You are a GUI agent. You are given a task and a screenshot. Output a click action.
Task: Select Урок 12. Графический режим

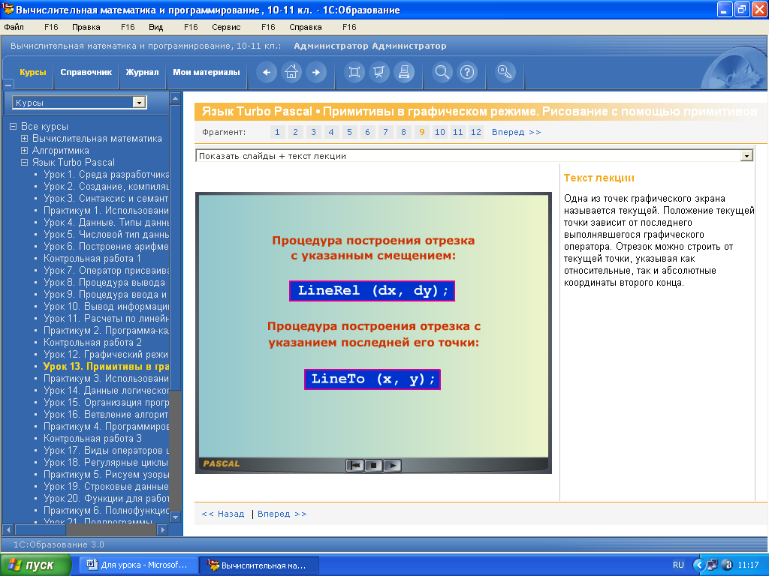106,354
